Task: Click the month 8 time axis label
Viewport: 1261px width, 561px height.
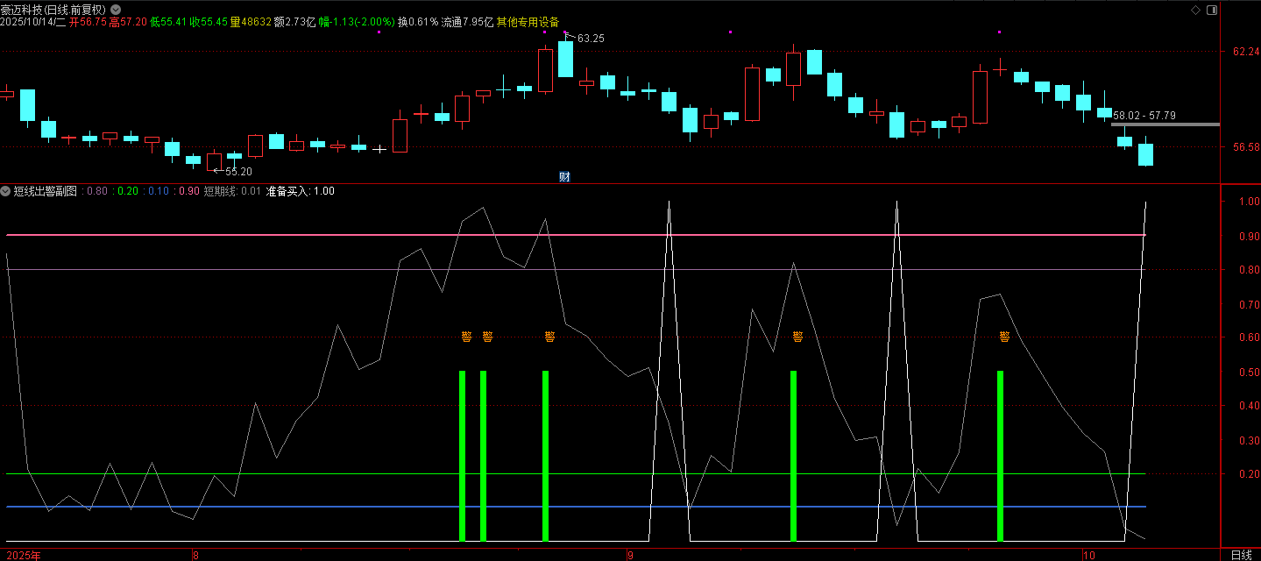Action: pyautogui.click(x=195, y=555)
